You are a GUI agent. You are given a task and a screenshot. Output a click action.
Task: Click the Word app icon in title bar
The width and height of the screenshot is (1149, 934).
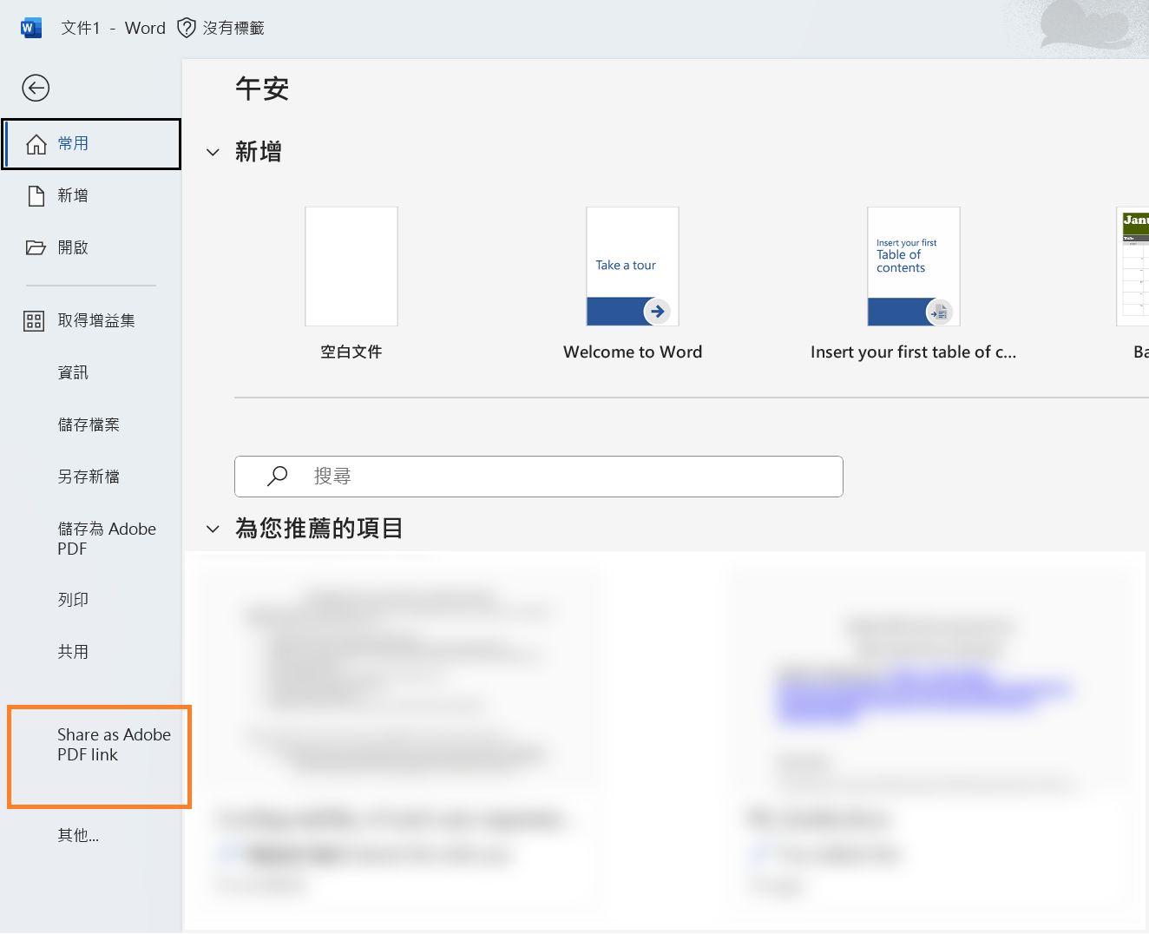point(30,27)
